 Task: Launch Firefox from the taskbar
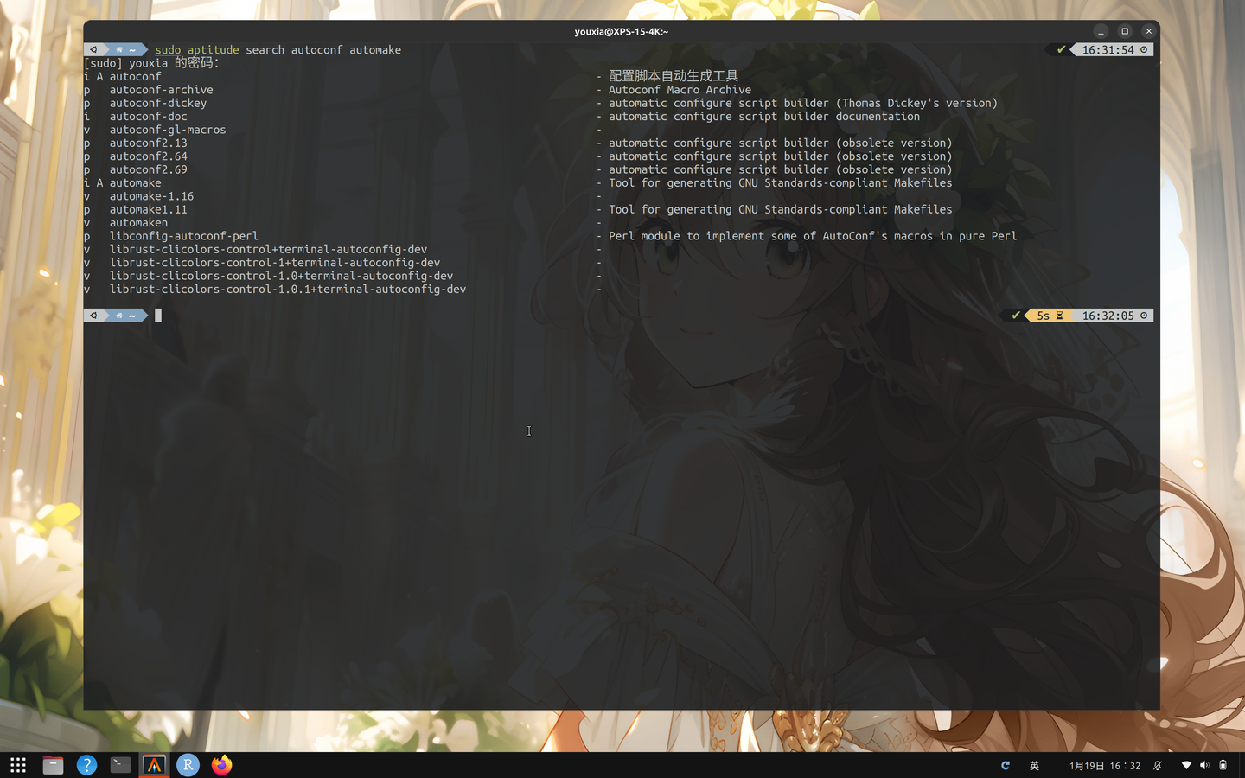(221, 765)
